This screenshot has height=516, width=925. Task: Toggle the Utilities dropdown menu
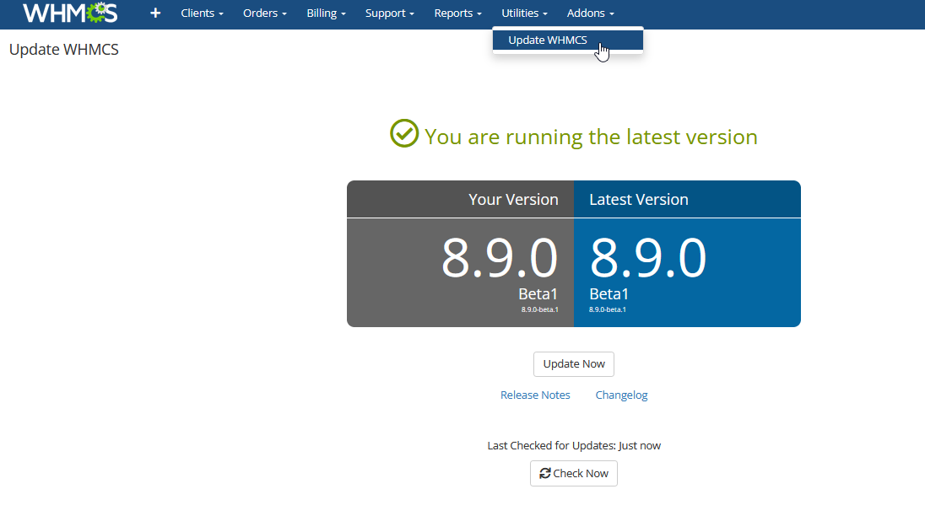click(524, 13)
